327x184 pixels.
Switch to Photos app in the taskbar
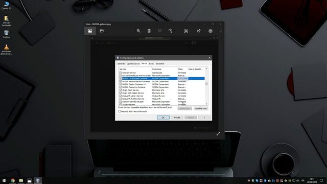point(30,180)
